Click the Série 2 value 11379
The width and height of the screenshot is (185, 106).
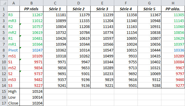click(78, 15)
